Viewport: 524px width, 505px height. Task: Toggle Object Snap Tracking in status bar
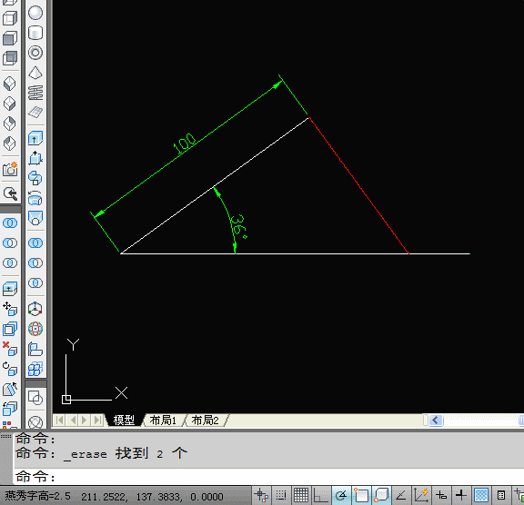click(x=401, y=495)
